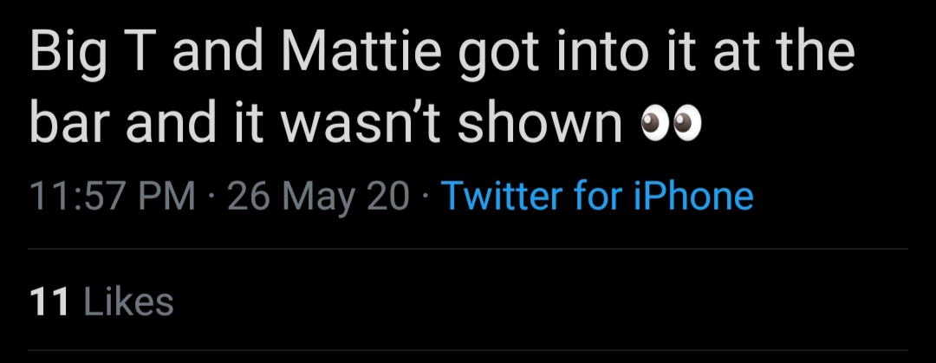Click the 11:57 PM timestamp
This screenshot has height=363, width=936.
pyautogui.click(x=112, y=197)
